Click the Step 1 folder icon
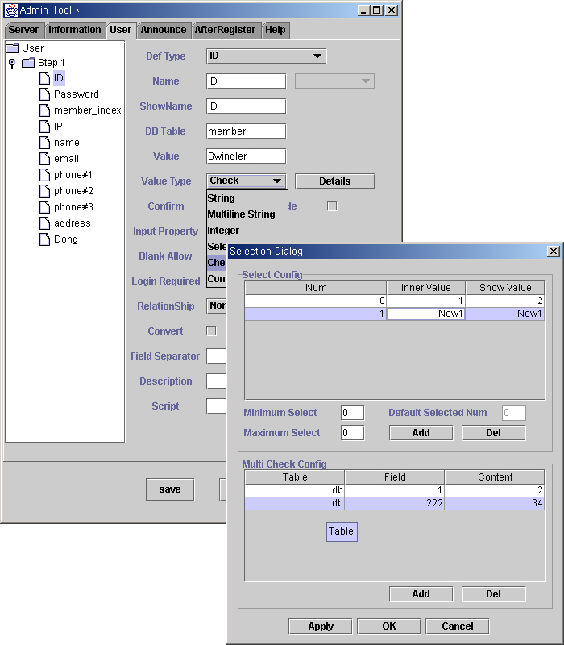The width and height of the screenshot is (564, 645). (x=28, y=63)
